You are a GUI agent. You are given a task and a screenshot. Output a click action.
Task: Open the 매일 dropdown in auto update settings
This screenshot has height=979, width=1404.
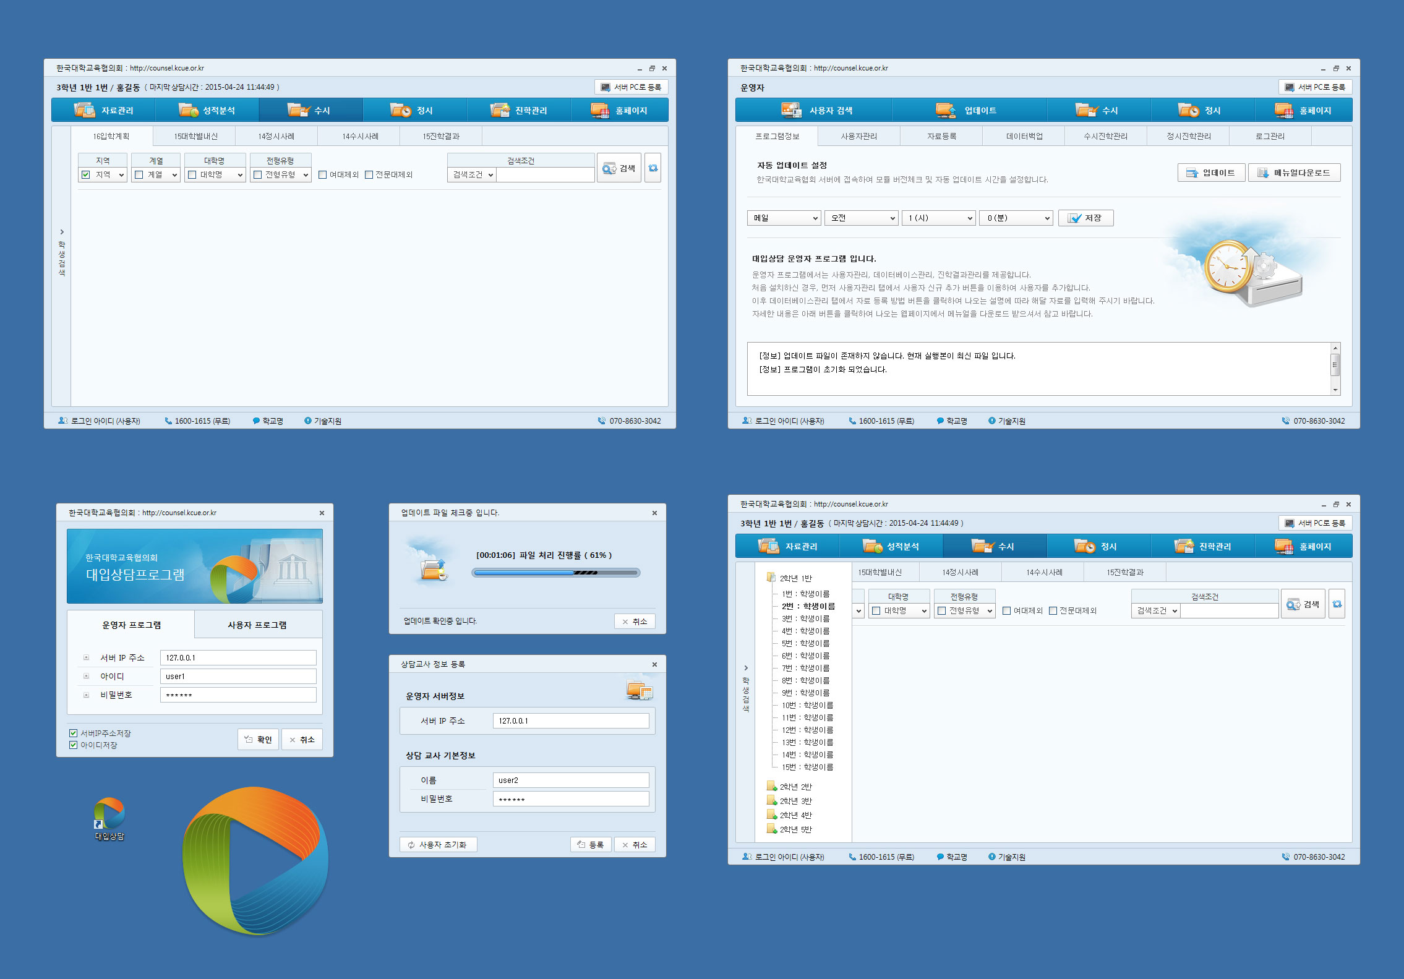[x=784, y=218]
